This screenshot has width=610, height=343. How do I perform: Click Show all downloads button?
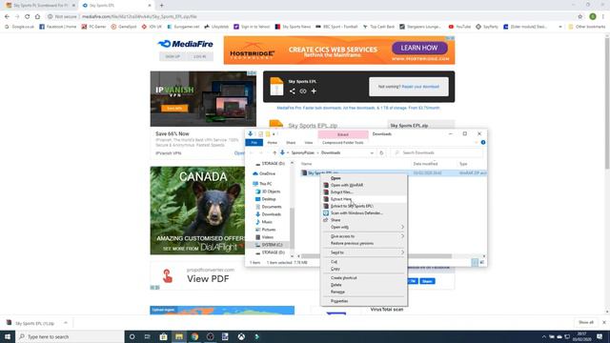pyautogui.click(x=585, y=322)
